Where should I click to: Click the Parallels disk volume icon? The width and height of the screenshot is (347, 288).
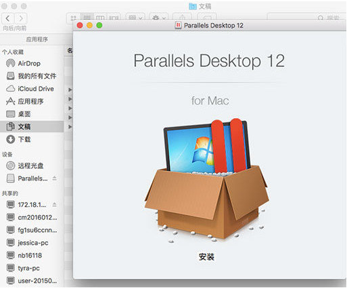10,178
